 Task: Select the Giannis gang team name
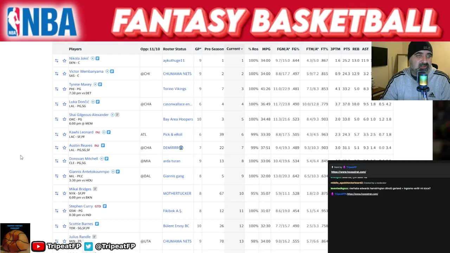[x=173, y=176]
